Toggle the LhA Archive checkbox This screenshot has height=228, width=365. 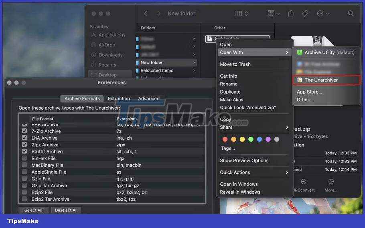(24, 138)
